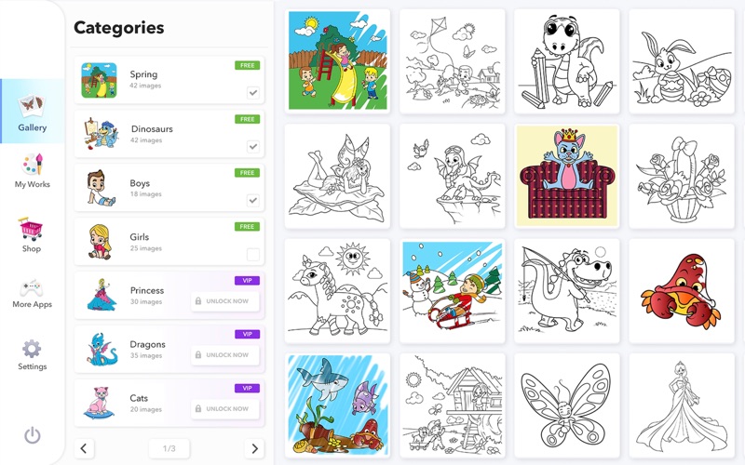The image size is (745, 465).
Task: Open the butterfly coloring page
Action: pos(567,405)
